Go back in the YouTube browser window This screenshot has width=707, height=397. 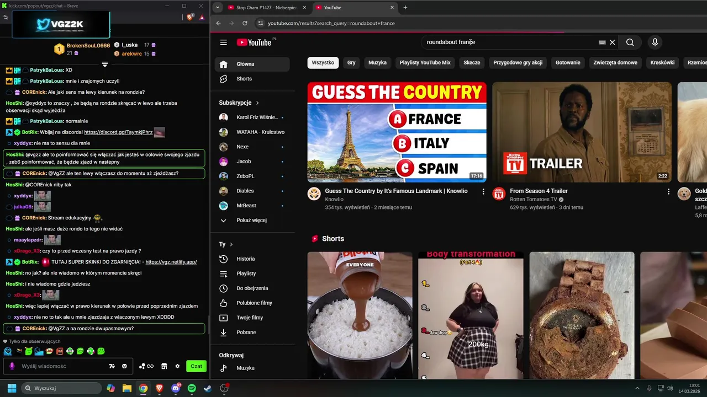coord(218,23)
